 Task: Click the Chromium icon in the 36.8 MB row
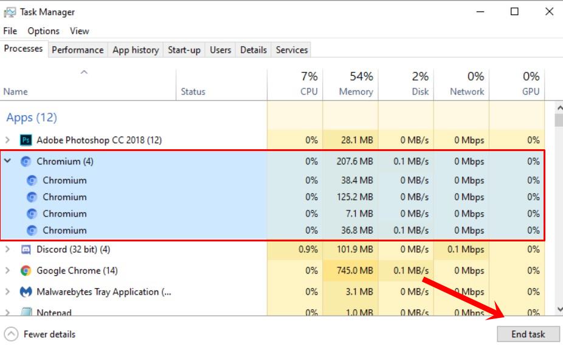tap(32, 231)
